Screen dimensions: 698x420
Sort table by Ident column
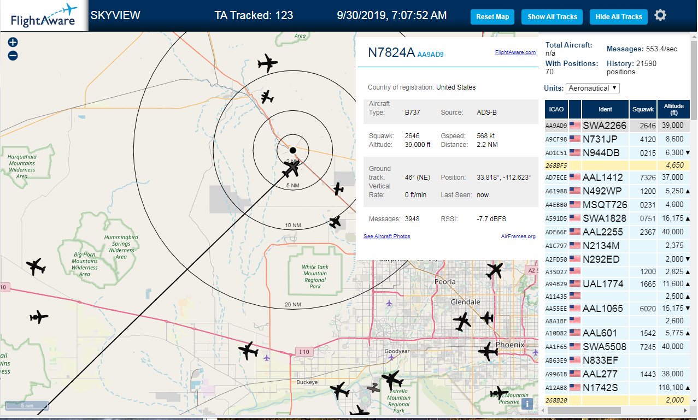coord(605,109)
